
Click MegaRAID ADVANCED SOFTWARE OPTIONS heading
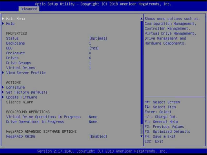(41, 132)
